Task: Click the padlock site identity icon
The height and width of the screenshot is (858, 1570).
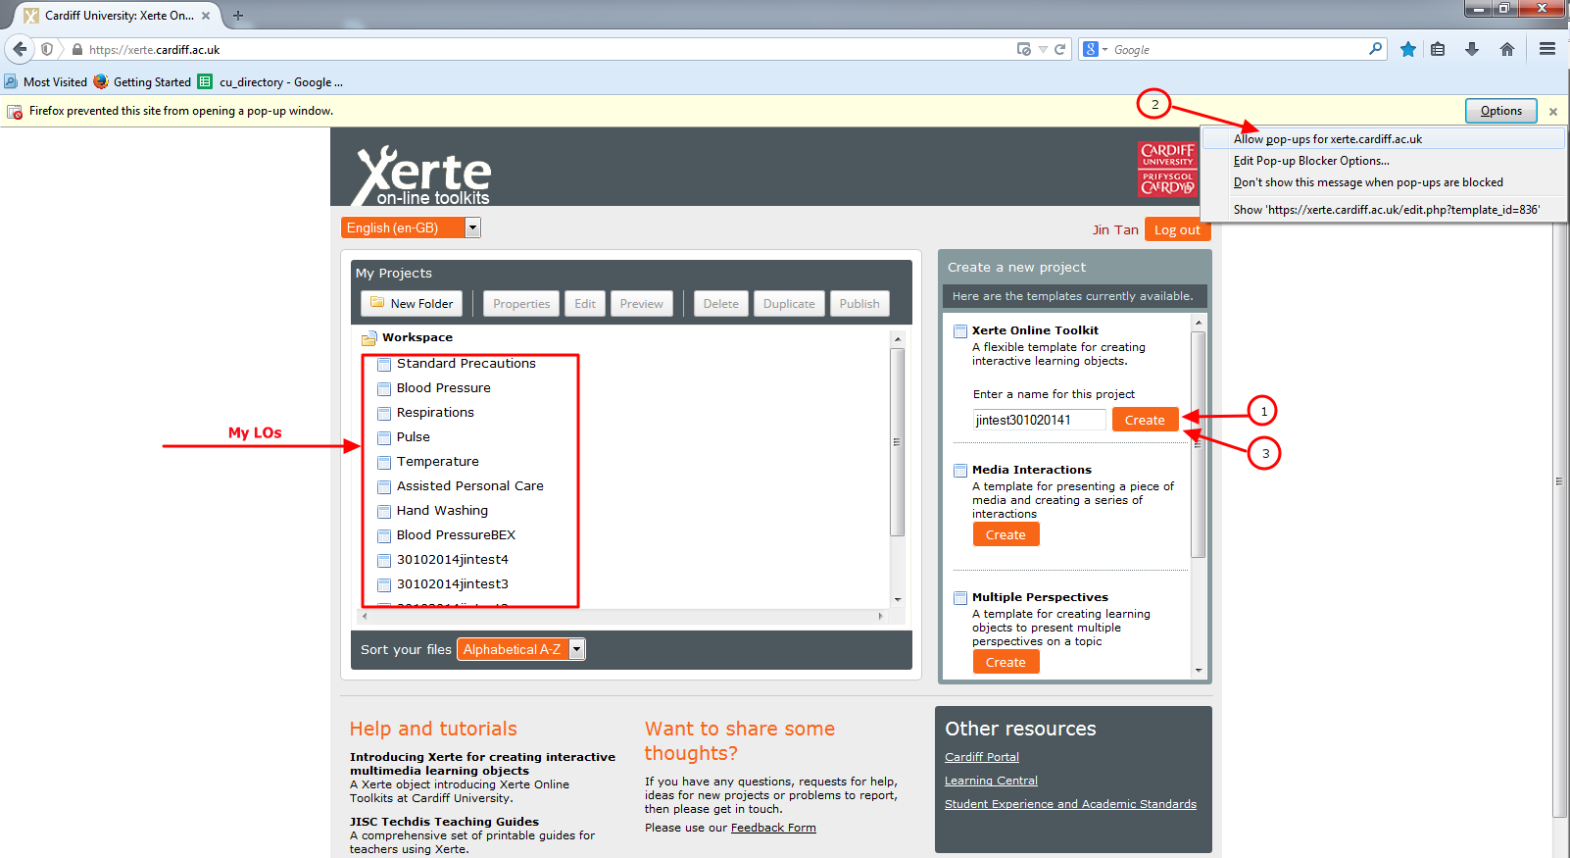Action: tap(77, 49)
